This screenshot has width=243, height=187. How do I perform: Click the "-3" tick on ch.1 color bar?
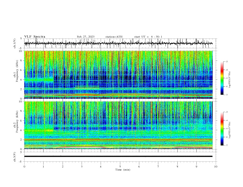click(226, 61)
